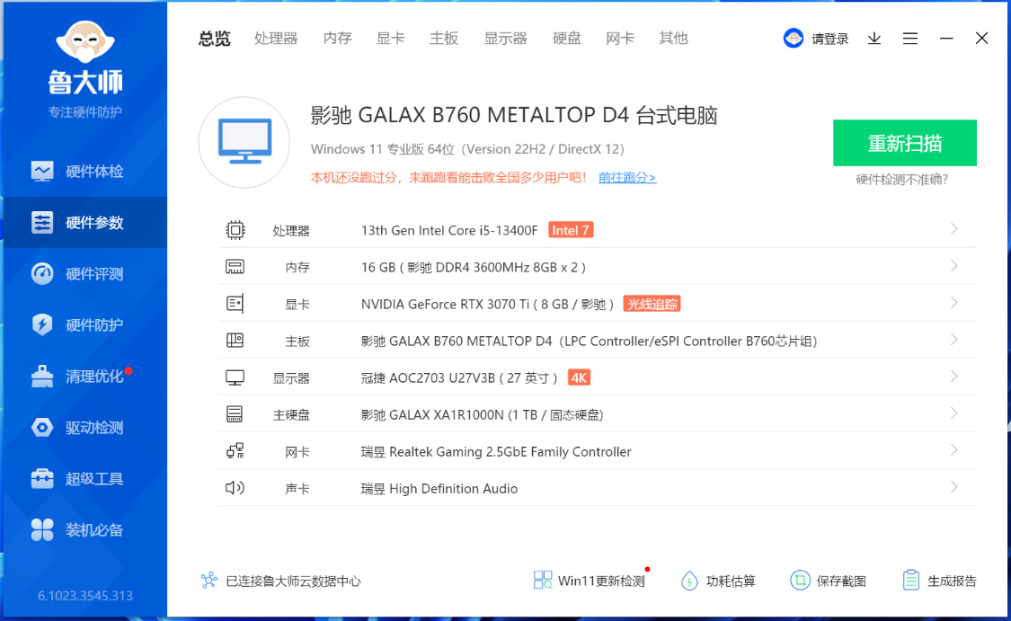Expand the RTX 3070 Ti row arrow
Viewport: 1011px width, 621px height.
[953, 303]
